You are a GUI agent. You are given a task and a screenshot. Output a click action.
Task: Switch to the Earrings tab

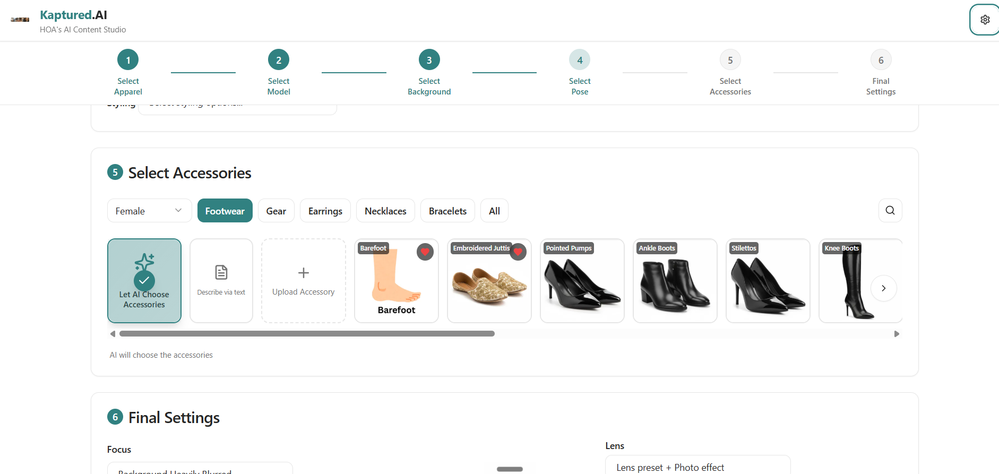pos(325,211)
